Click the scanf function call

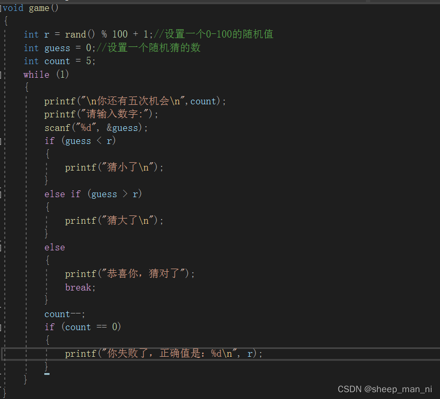57,127
